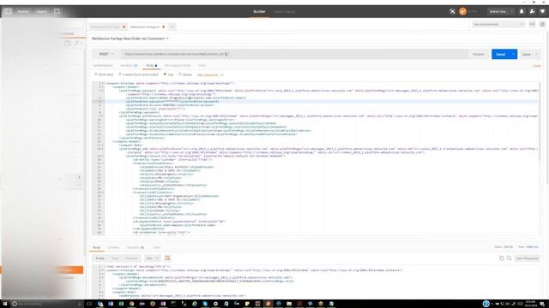Collapse the soapenv:Envelope fold arrow on line 1
The image size is (549, 308).
(x=103, y=84)
